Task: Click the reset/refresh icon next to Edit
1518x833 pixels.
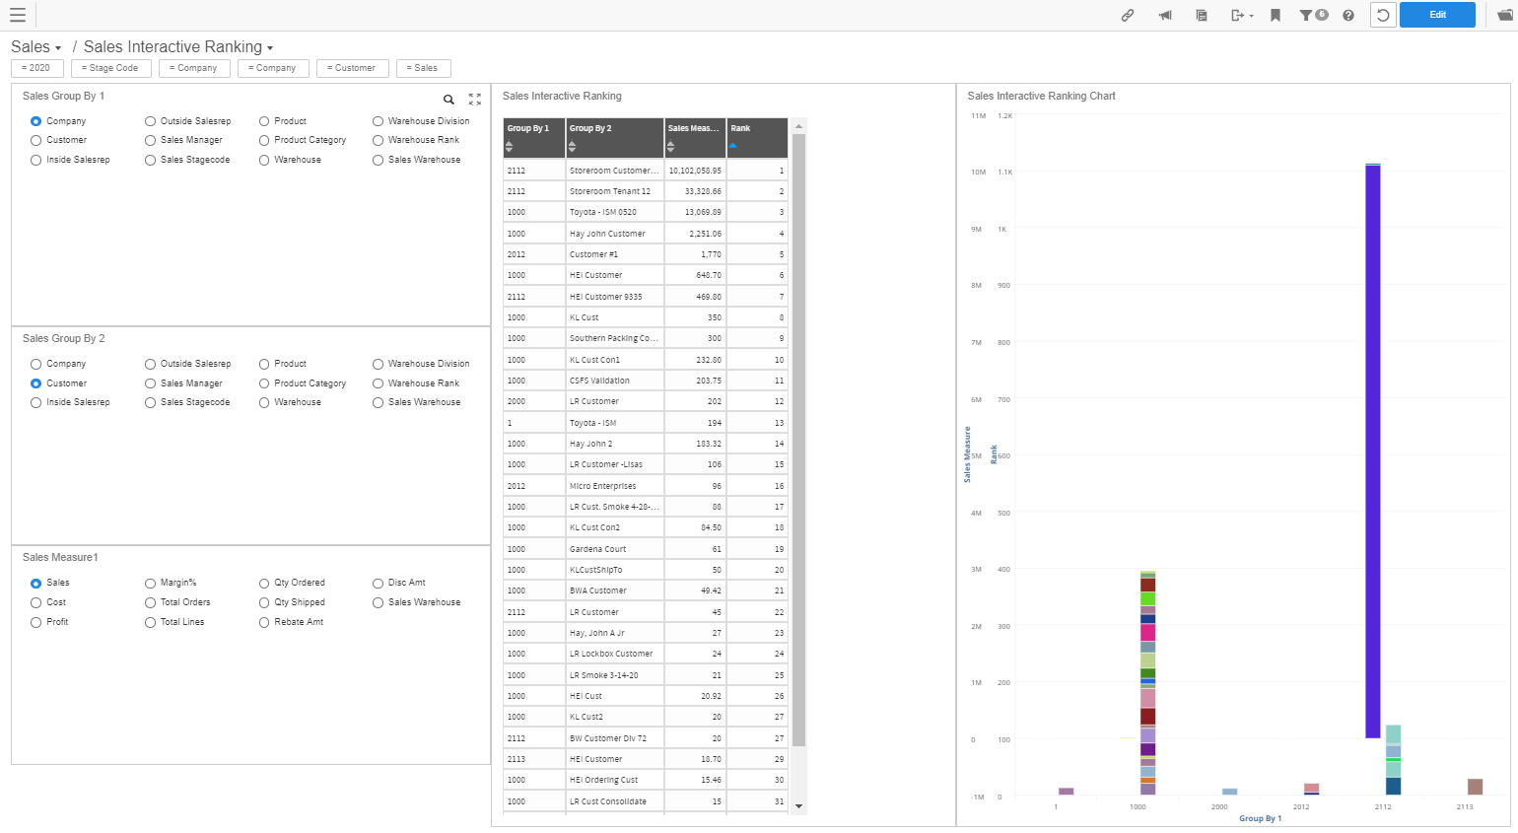Action: point(1382,15)
